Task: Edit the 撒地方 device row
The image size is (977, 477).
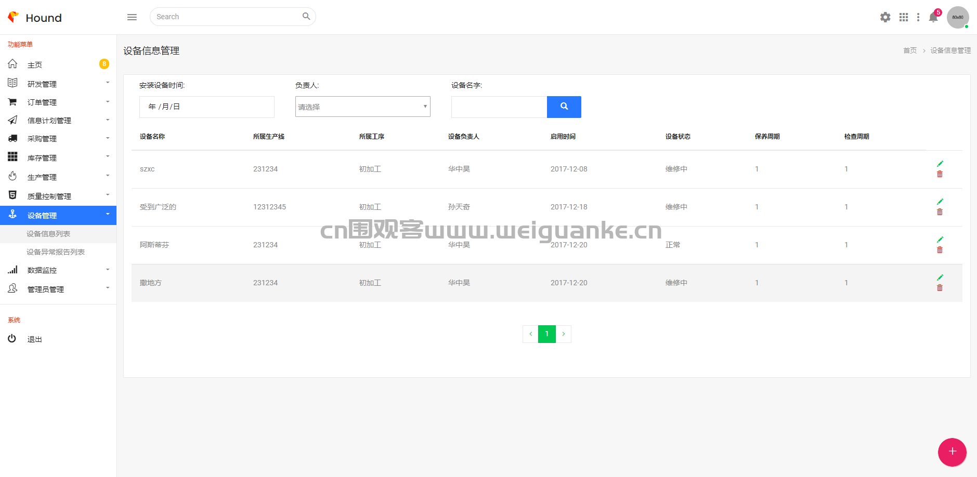Action: click(x=940, y=277)
